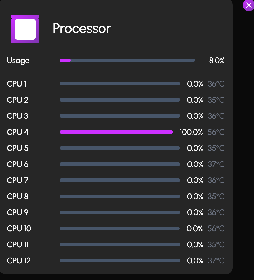Select the CPU 6 label

tap(17, 164)
